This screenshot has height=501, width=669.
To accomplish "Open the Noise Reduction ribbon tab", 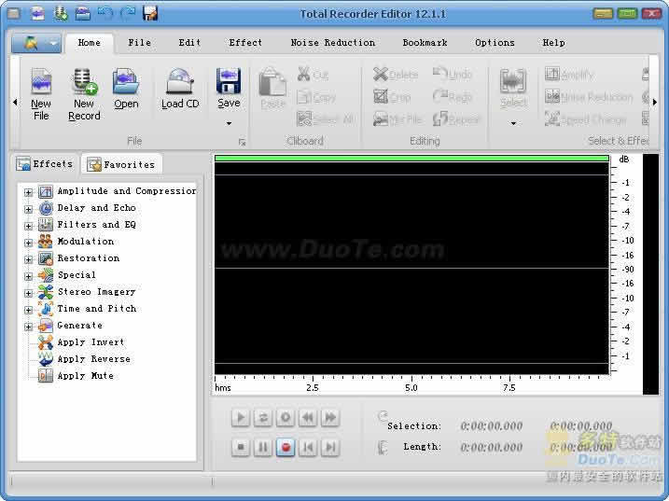I will point(333,43).
